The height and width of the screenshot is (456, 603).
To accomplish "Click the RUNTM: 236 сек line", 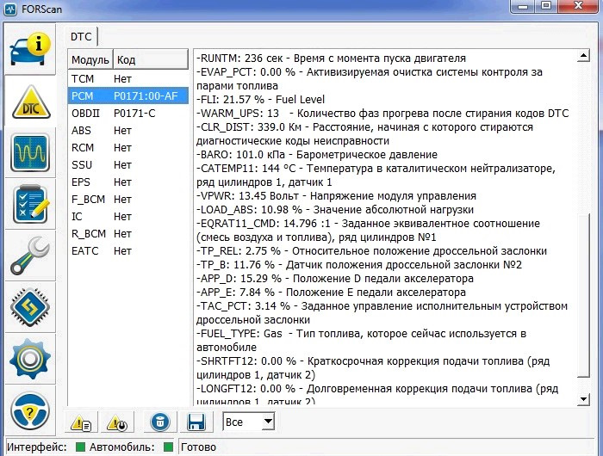I will 331,59.
